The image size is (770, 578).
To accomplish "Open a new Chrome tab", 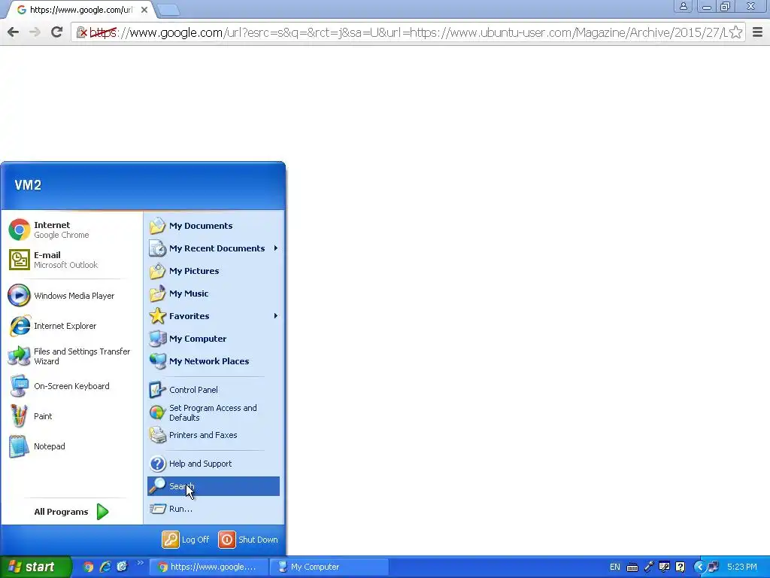I will [x=169, y=9].
